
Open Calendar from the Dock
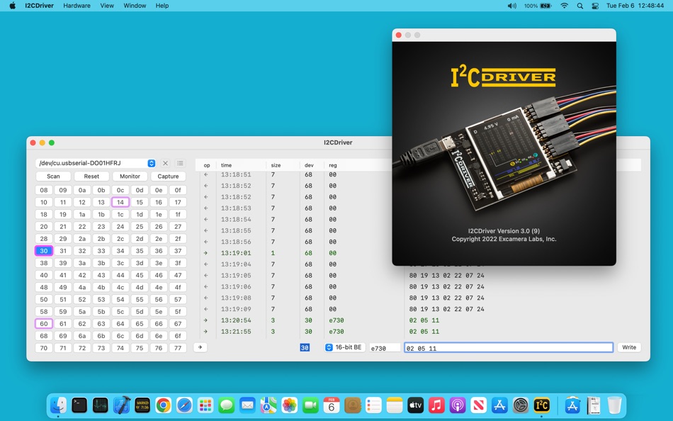pyautogui.click(x=332, y=405)
